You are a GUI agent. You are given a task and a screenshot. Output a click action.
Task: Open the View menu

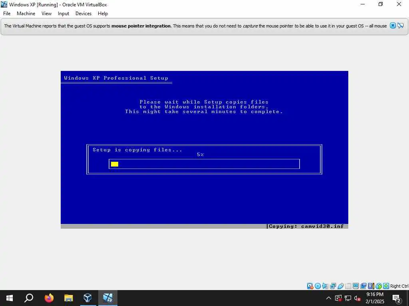tap(46, 14)
